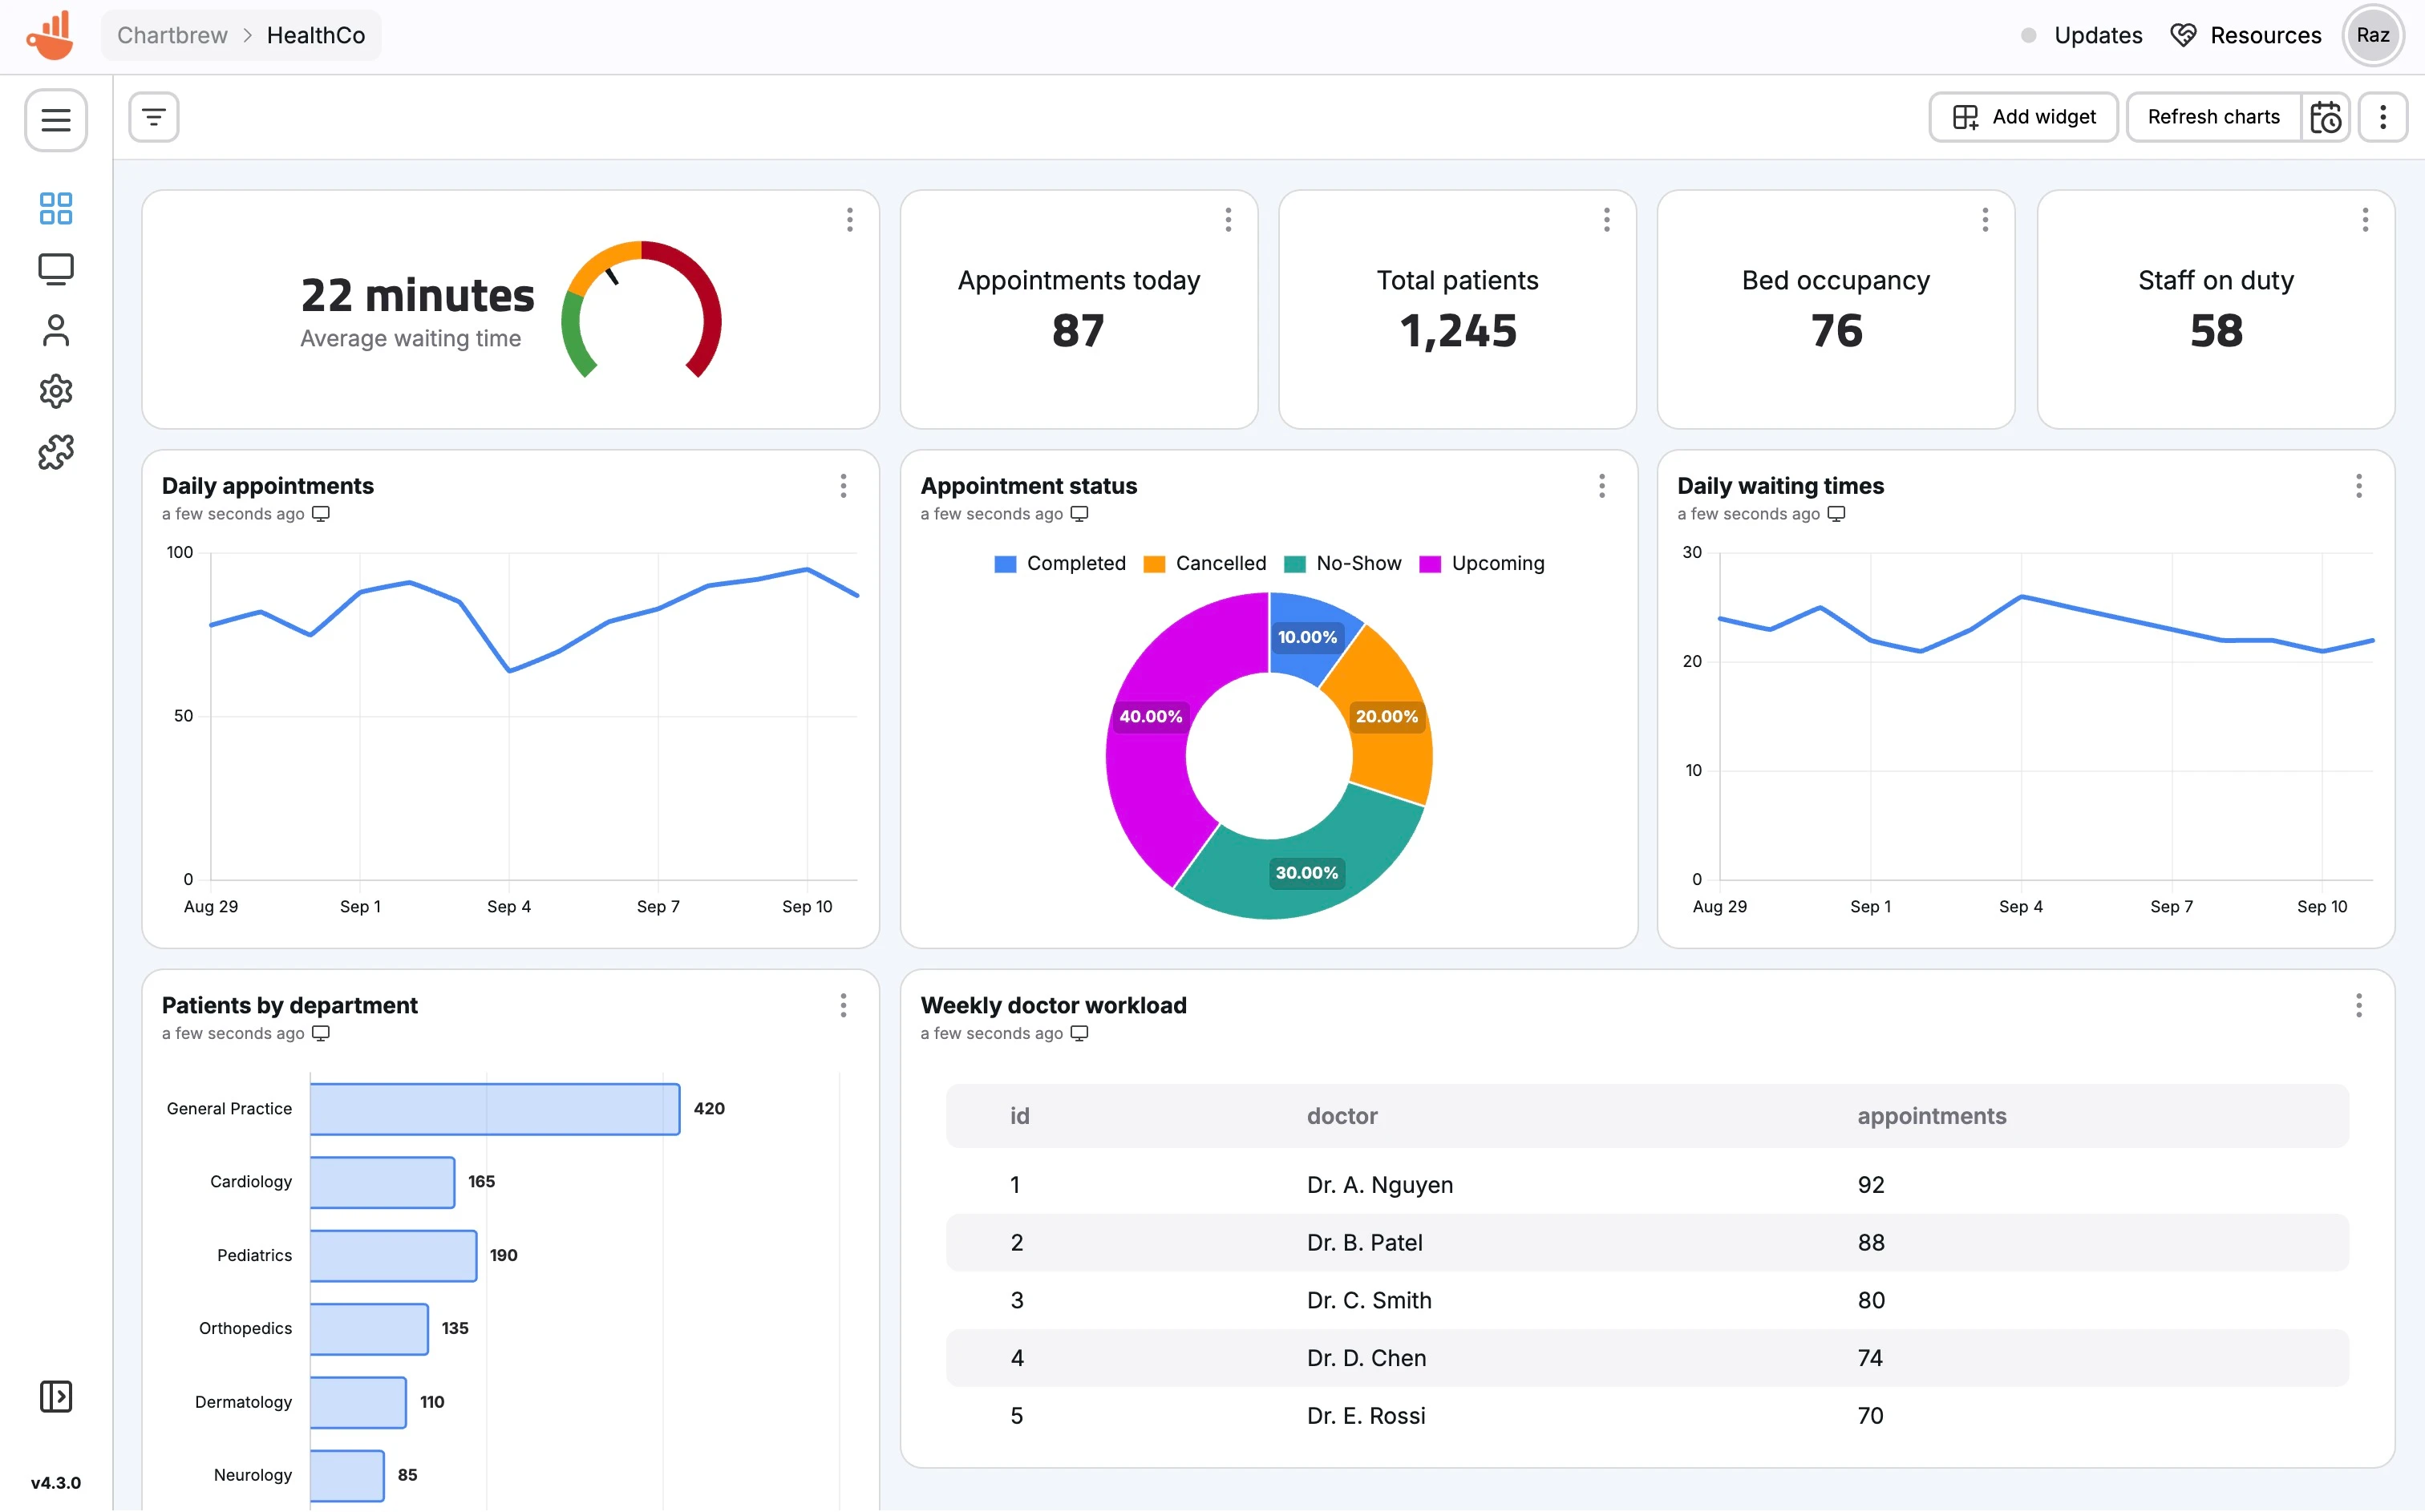Click the Upcoming magenta legend swatch

click(1430, 564)
